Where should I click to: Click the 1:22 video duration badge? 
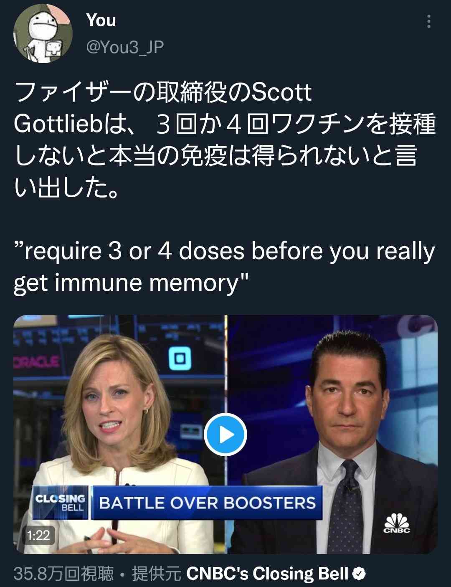click(38, 535)
